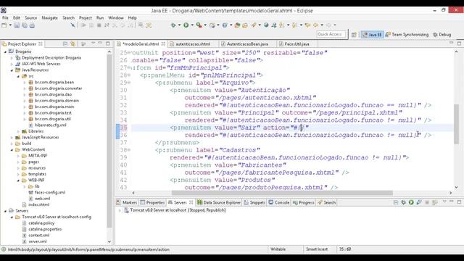Click Project Explorer vertical scrollbar
The height and width of the screenshot is (261, 464).
109,141
